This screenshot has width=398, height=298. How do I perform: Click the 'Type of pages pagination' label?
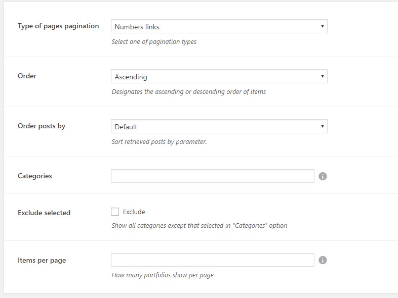click(58, 26)
